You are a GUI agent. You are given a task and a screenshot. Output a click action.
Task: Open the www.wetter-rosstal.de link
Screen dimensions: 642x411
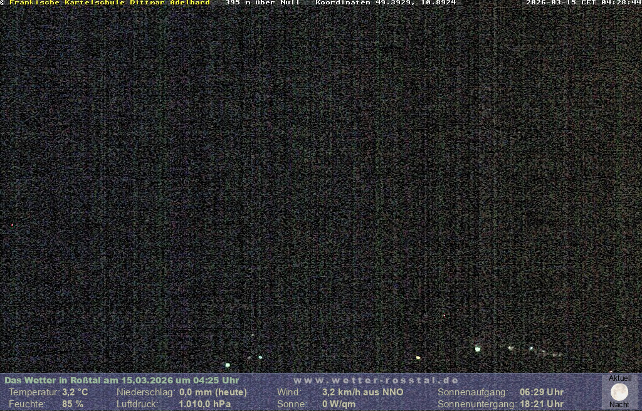pos(376,380)
